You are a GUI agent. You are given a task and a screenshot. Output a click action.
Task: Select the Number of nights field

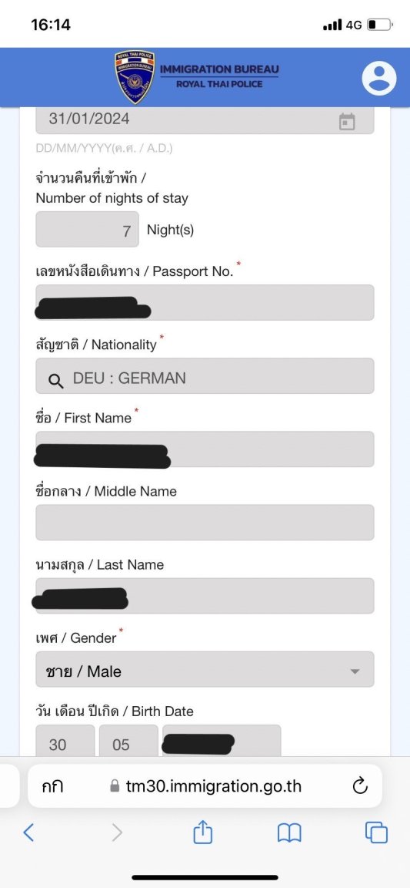click(x=87, y=230)
